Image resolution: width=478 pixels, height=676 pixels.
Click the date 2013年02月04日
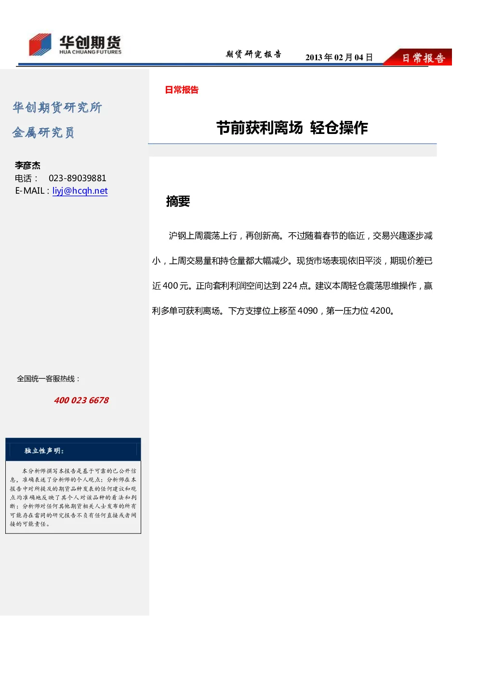point(339,57)
